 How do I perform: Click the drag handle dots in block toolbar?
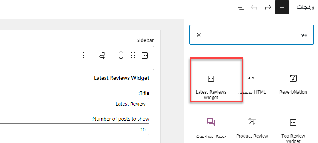133,55
